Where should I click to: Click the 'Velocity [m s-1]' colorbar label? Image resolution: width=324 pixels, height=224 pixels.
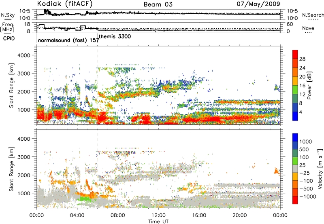[x=320, y=169]
